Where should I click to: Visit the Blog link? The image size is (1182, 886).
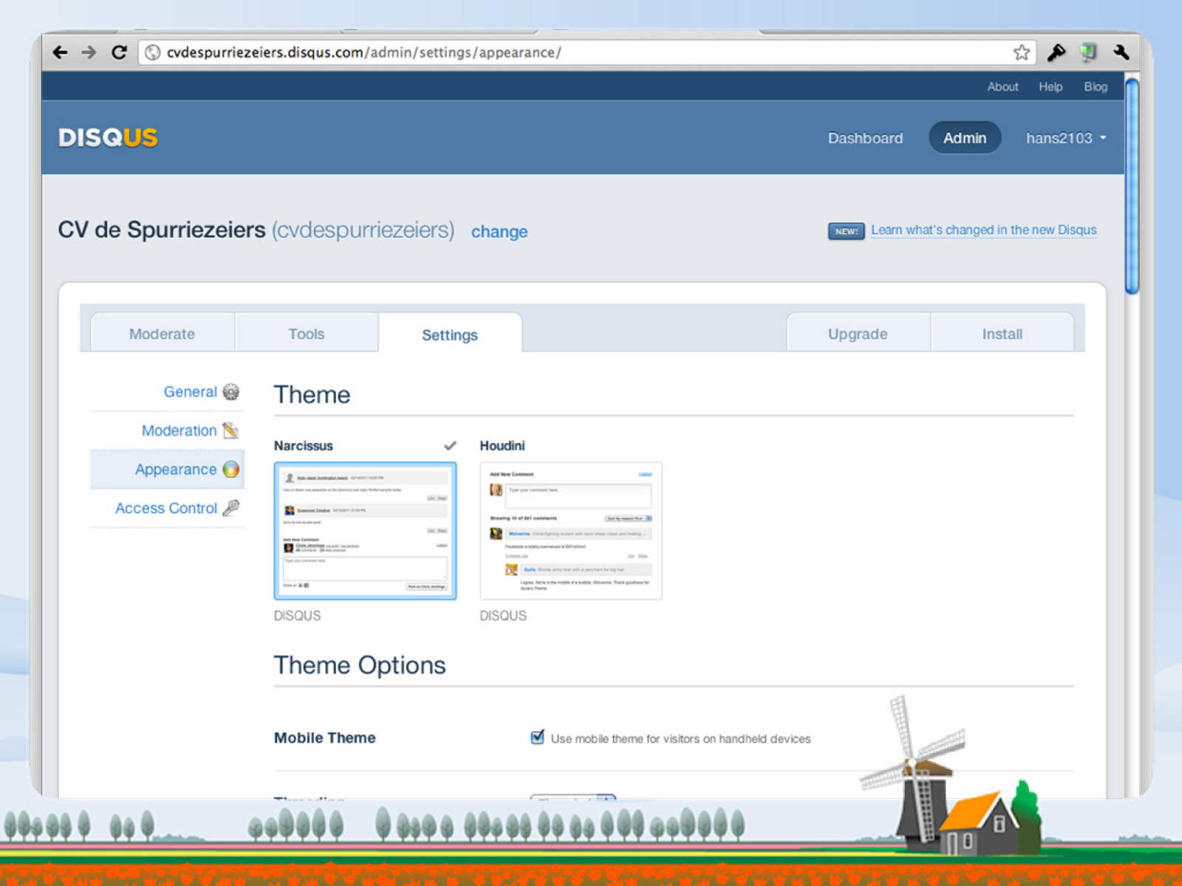click(1096, 86)
